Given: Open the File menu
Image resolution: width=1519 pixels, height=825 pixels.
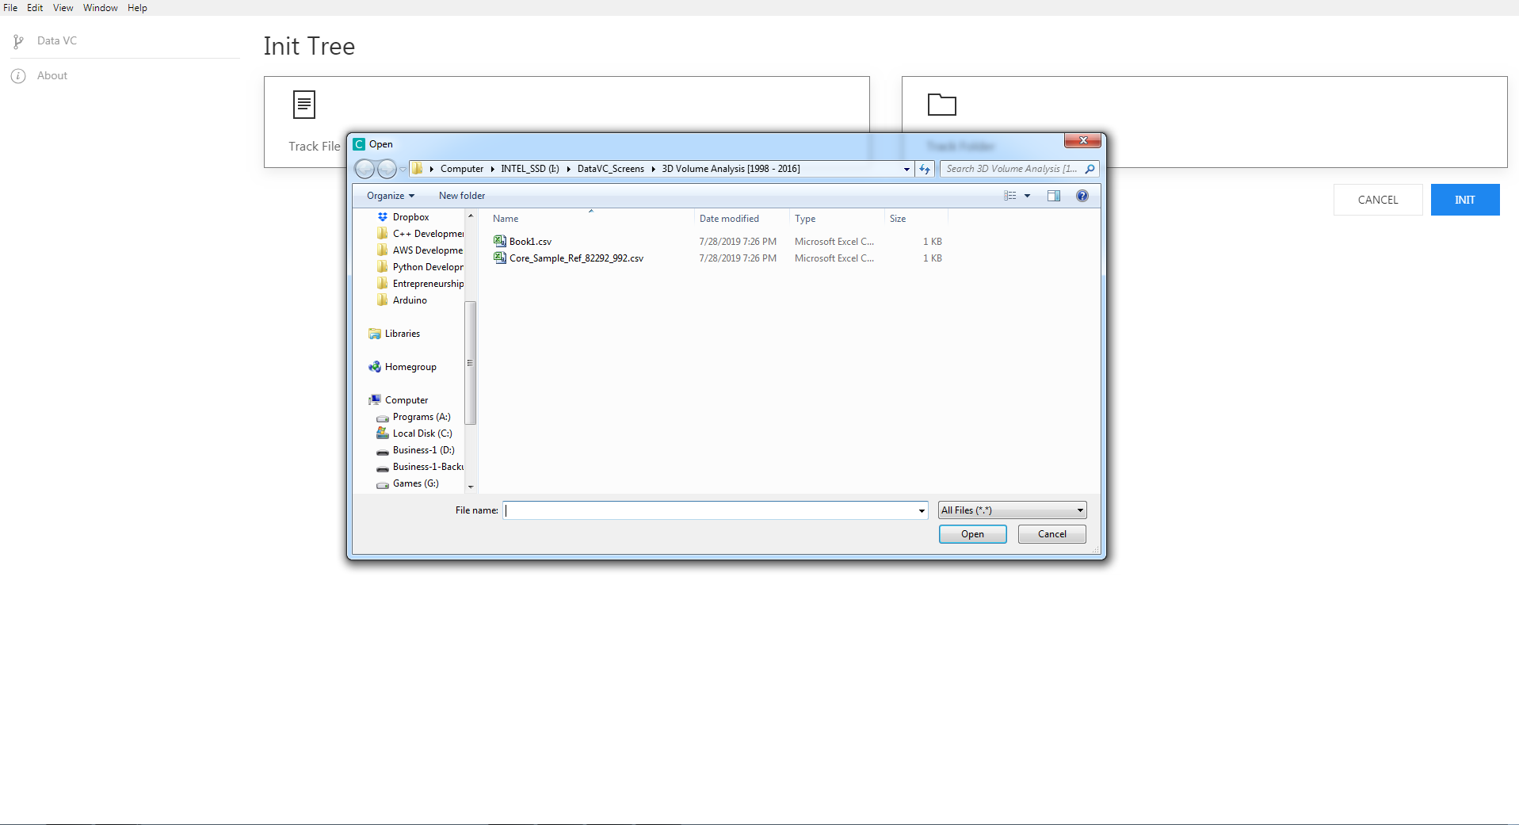Looking at the screenshot, I should pos(10,8).
